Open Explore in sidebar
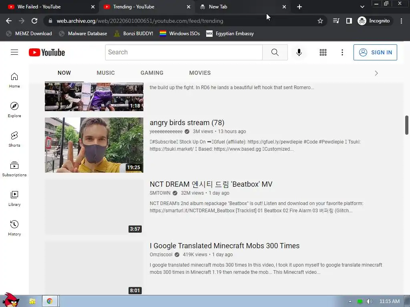 tap(14, 110)
